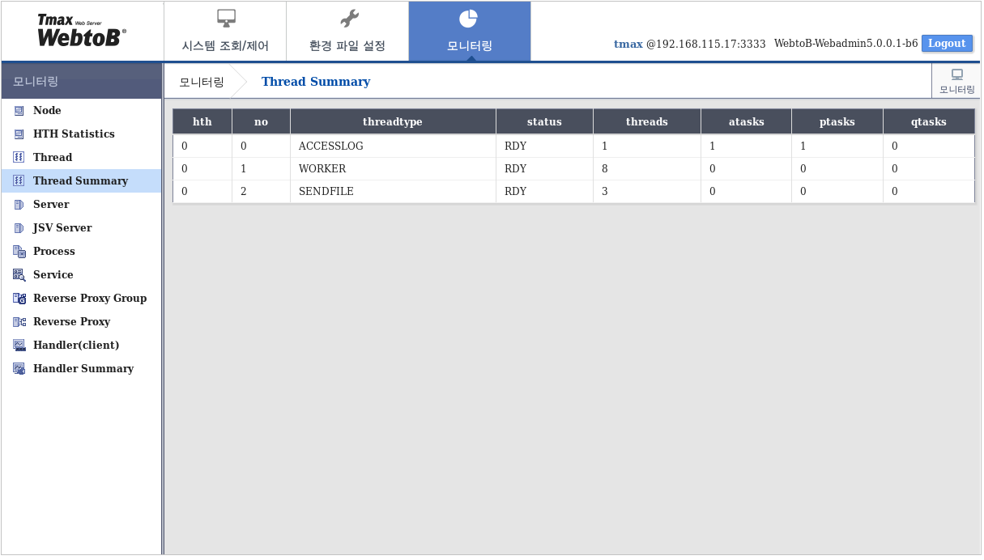This screenshot has width=984, height=560.
Task: Click the Service sidebar icon
Action: (x=19, y=275)
